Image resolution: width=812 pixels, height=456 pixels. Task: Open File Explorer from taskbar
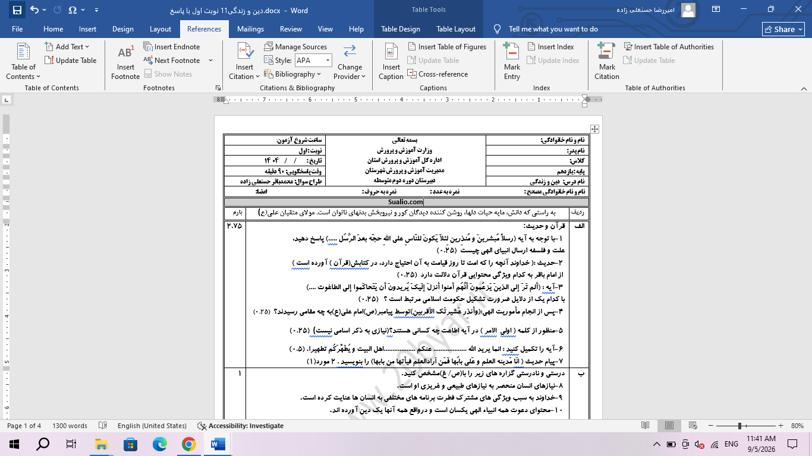[101, 444]
